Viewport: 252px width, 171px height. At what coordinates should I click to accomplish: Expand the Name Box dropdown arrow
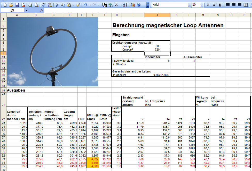pyautogui.click(x=27, y=11)
